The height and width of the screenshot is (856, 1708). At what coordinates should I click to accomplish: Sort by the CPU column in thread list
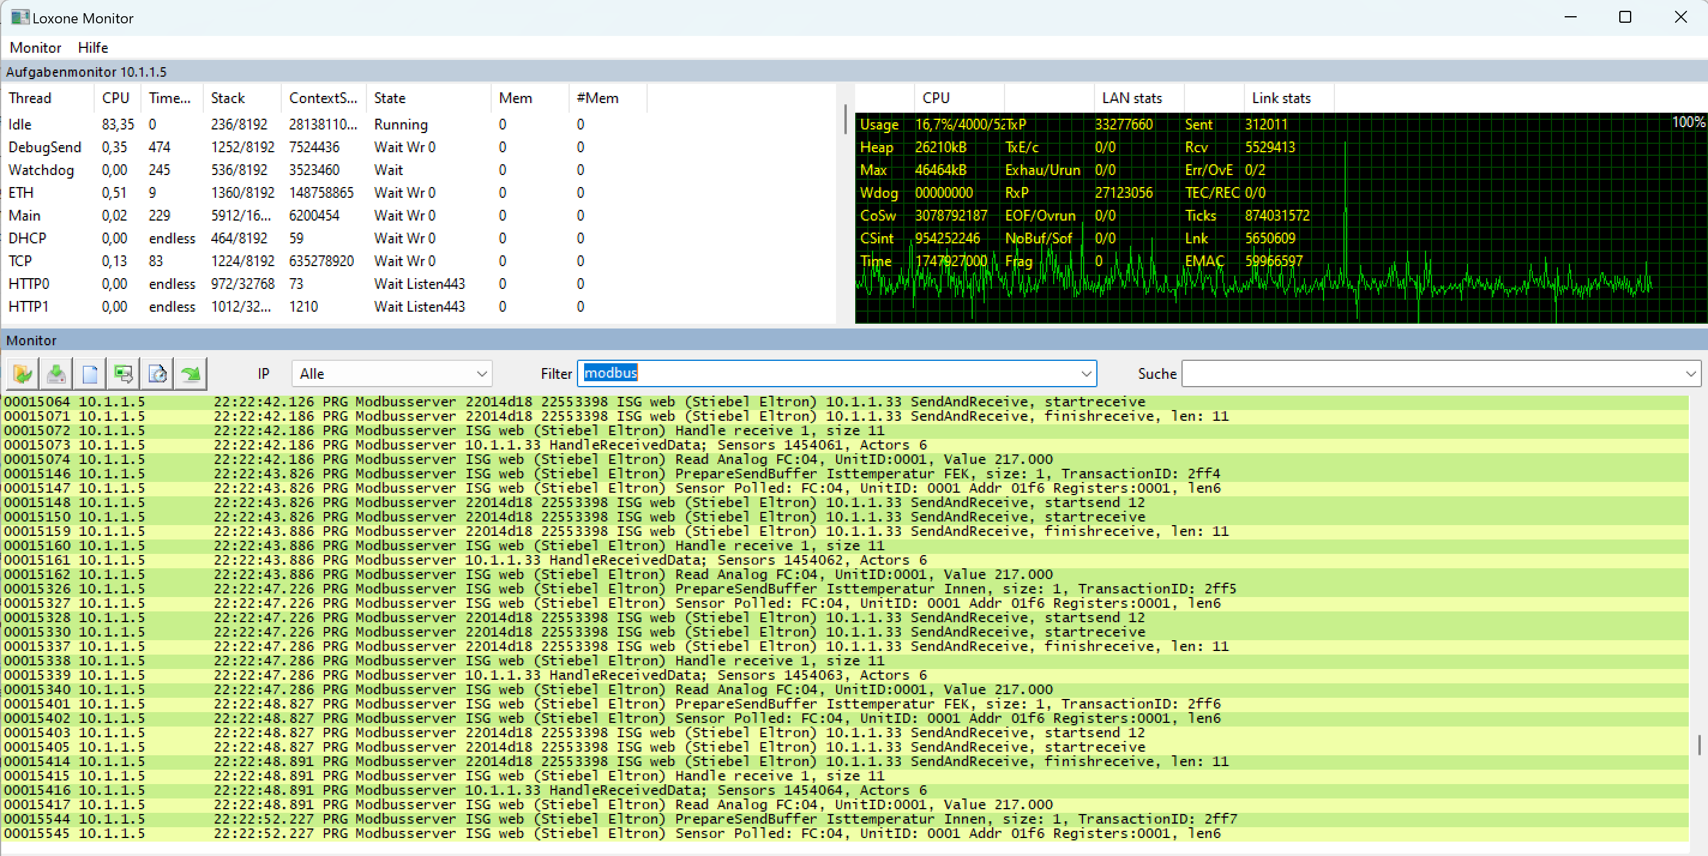pos(115,98)
